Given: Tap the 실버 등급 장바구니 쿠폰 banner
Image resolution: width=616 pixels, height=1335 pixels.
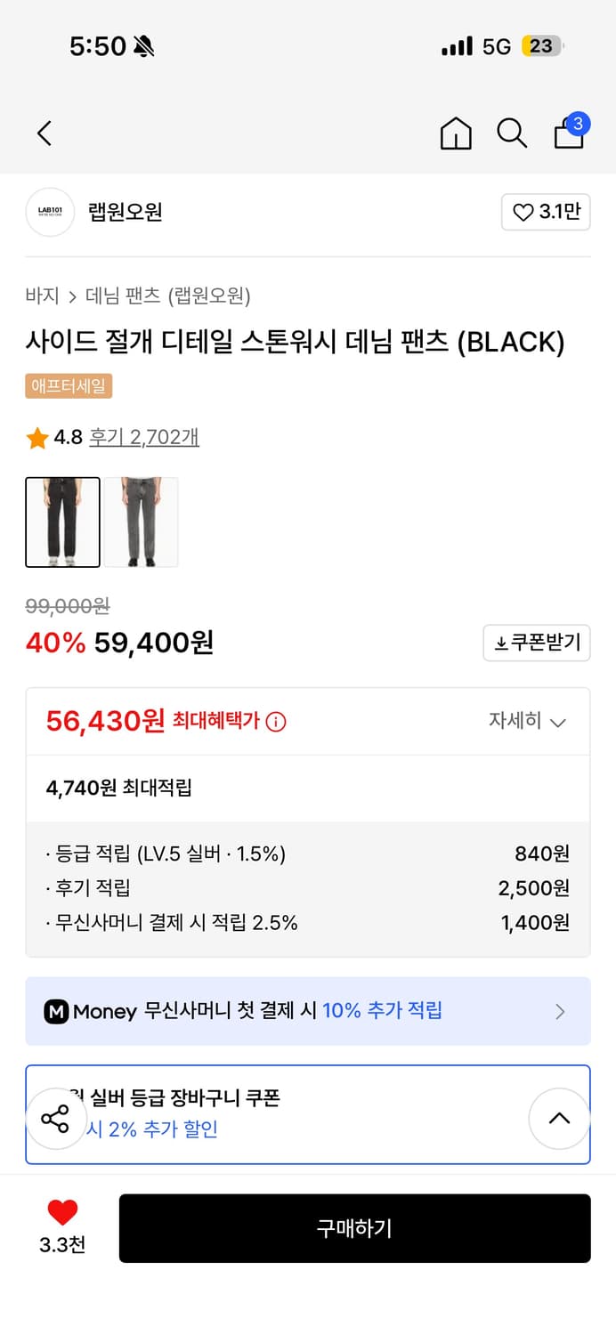Looking at the screenshot, I should (x=307, y=1113).
